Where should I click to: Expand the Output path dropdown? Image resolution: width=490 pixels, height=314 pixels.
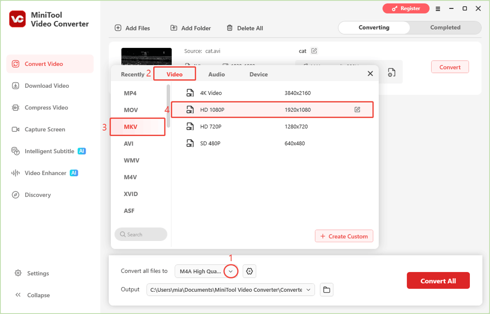click(x=309, y=290)
